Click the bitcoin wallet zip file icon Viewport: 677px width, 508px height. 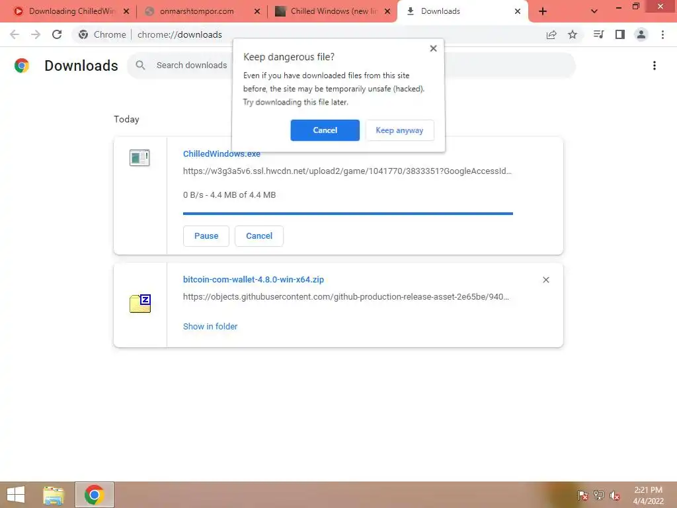coord(140,303)
